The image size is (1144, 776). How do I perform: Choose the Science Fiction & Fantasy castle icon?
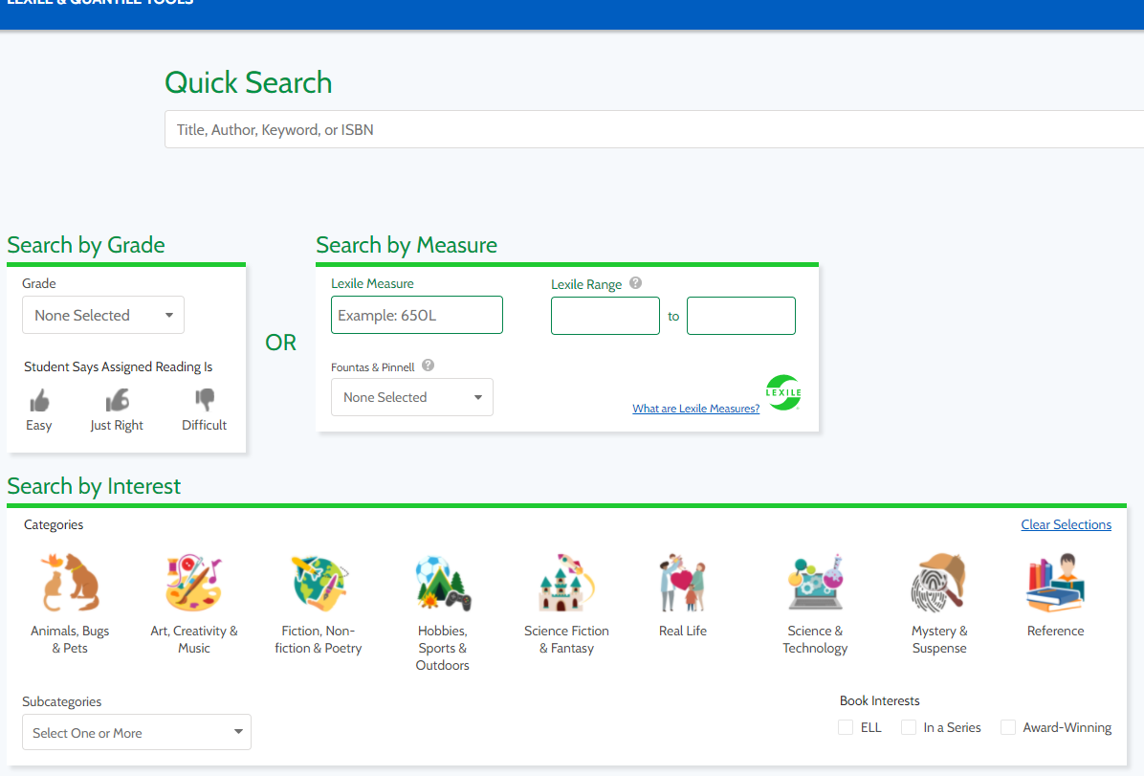point(566,583)
